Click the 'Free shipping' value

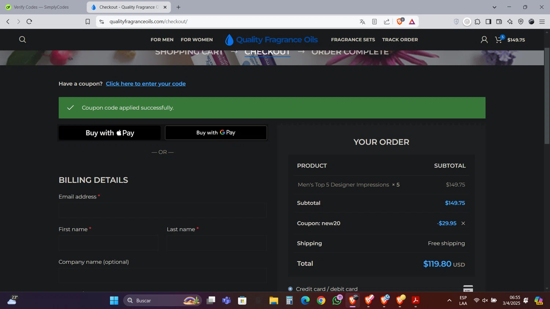(x=446, y=243)
